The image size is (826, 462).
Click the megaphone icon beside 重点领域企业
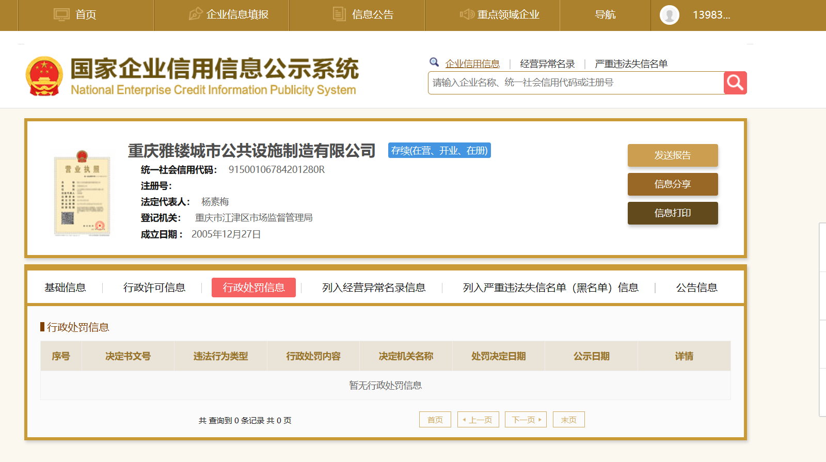467,14
